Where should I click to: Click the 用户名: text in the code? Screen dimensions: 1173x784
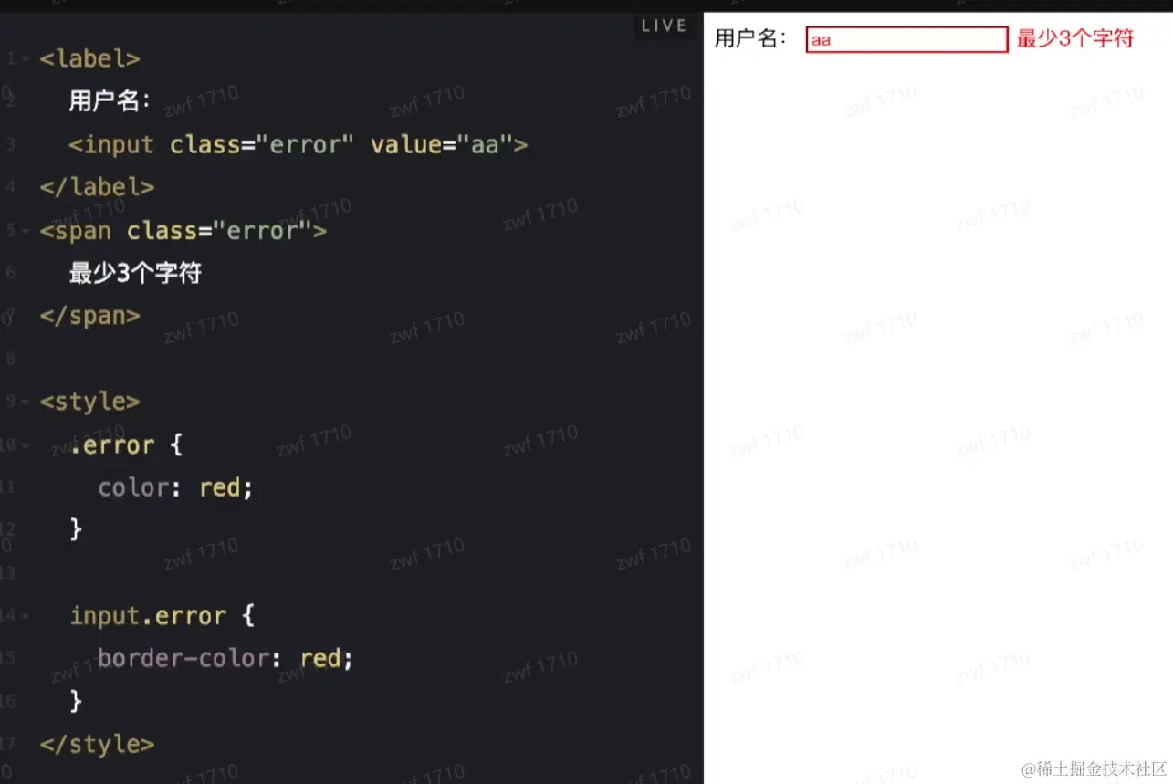point(110,100)
